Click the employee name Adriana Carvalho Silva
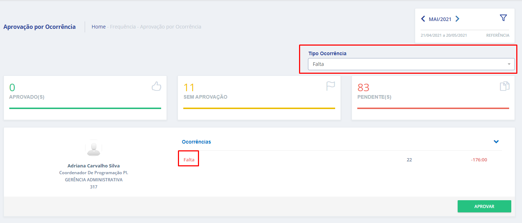 (x=94, y=166)
